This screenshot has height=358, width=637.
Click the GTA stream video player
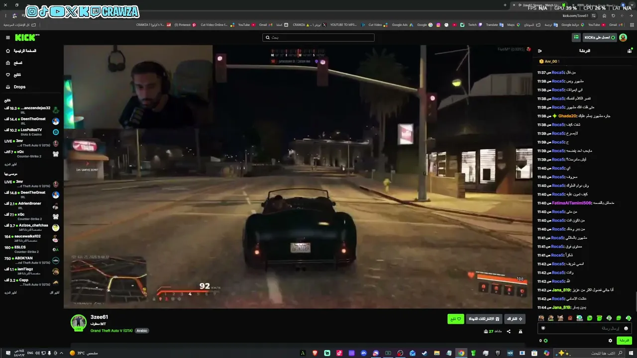298,177
